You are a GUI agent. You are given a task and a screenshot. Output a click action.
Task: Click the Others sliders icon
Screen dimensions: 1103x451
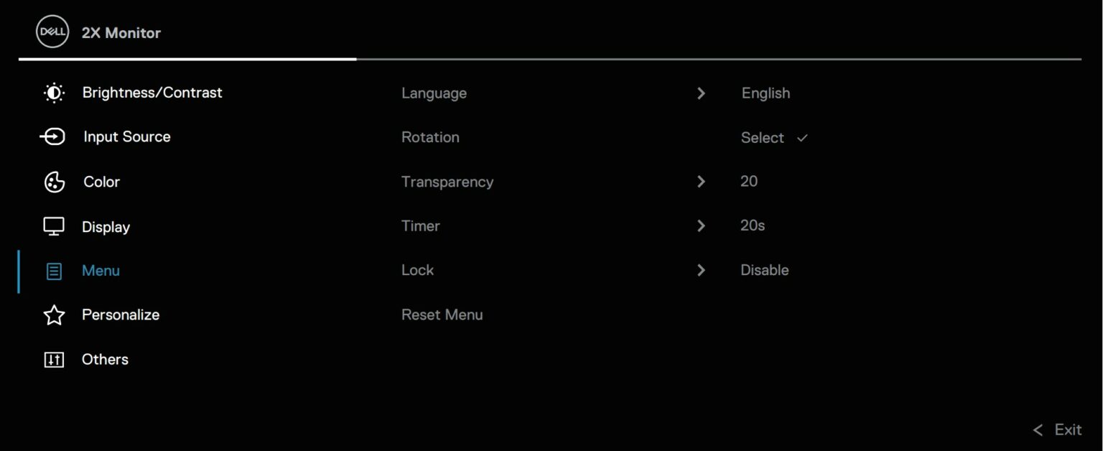coord(54,360)
